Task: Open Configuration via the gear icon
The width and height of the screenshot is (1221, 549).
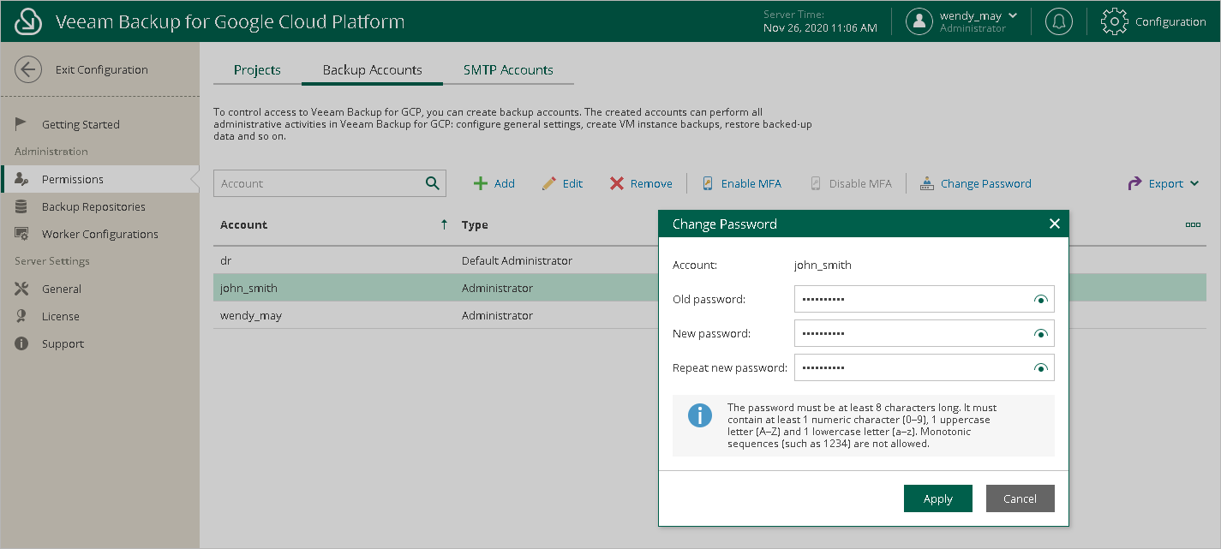Action: point(1114,21)
